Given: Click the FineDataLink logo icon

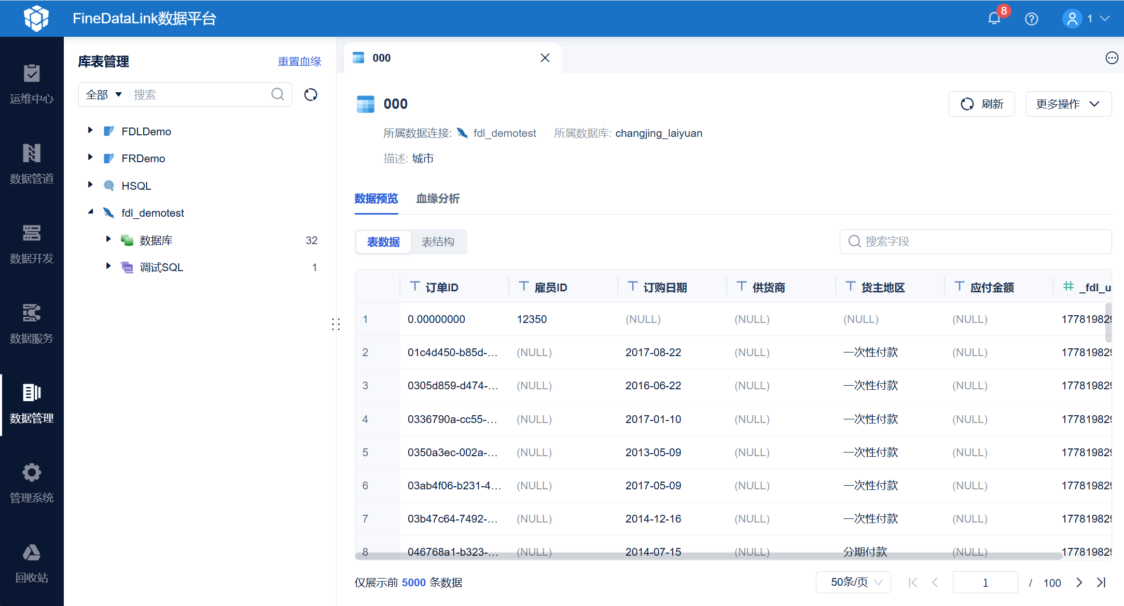Looking at the screenshot, I should 36,18.
